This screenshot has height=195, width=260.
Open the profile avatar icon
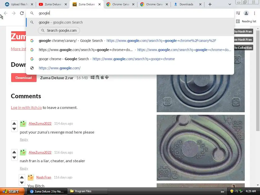[x=246, y=13]
